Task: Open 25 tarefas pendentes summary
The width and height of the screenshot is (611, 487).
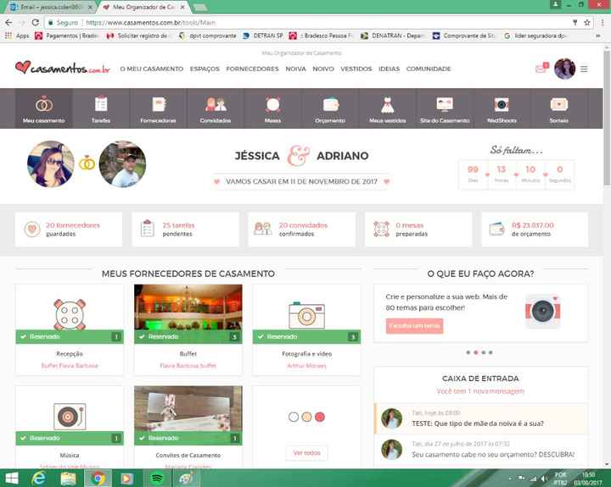Action: tap(186, 230)
